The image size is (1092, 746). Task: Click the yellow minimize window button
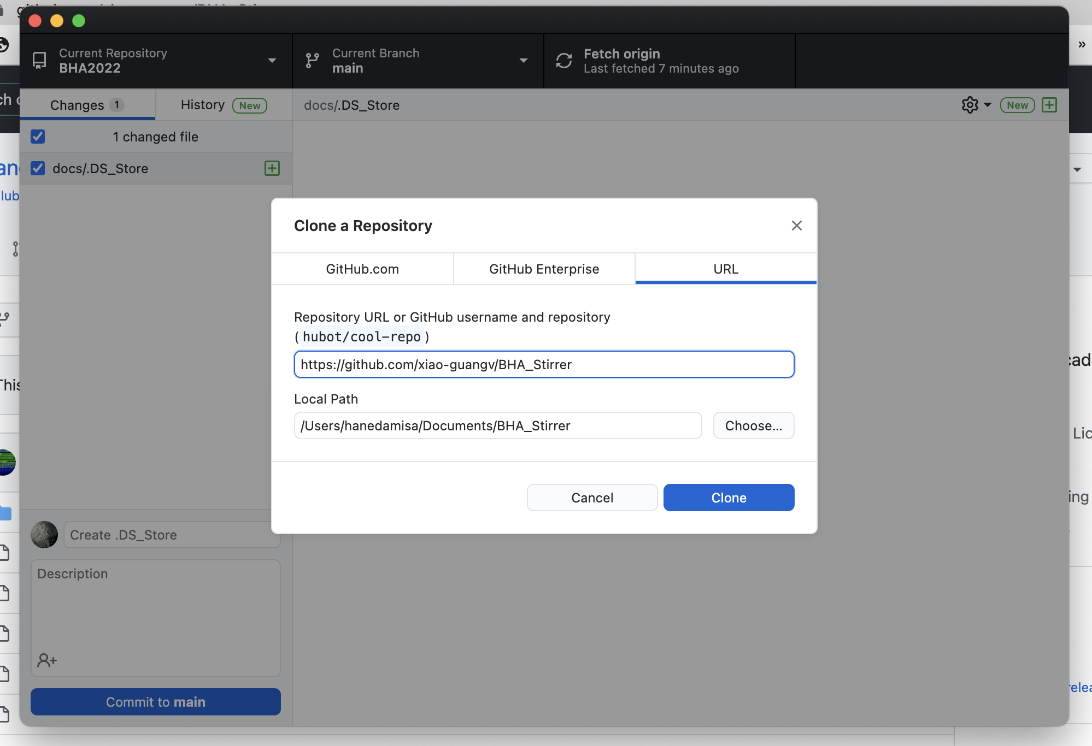pos(57,21)
